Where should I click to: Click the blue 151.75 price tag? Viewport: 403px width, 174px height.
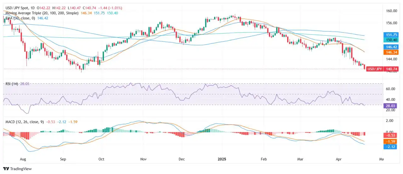pyautogui.click(x=391, y=35)
